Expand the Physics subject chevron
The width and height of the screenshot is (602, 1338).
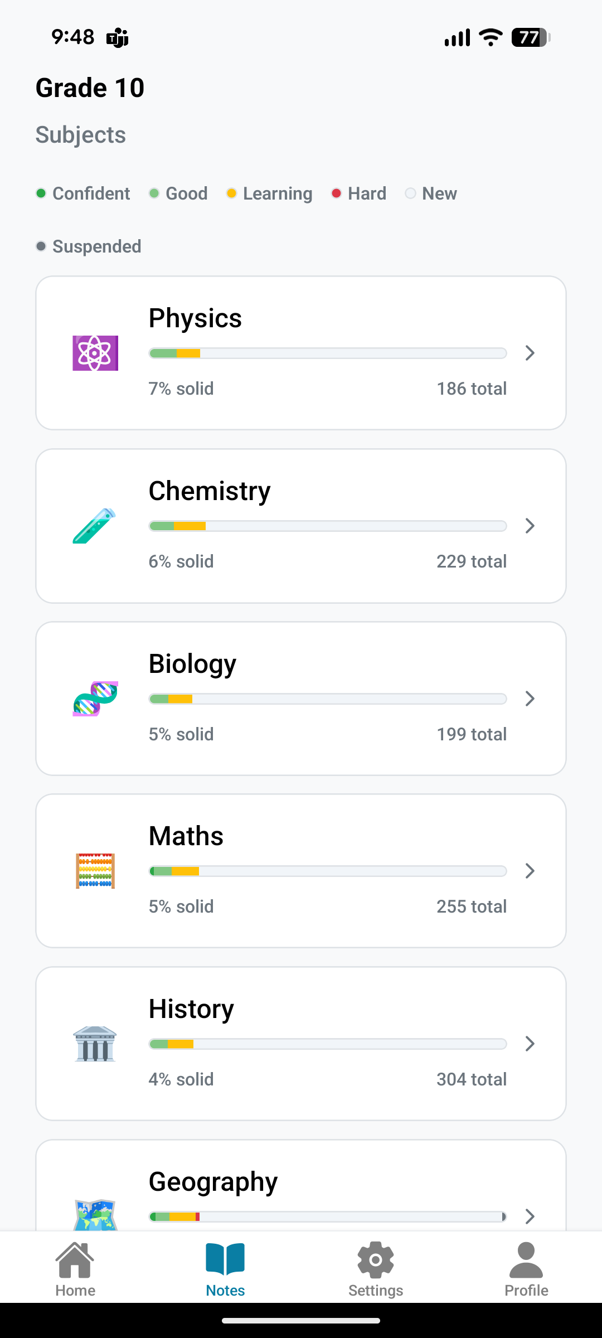tap(530, 353)
